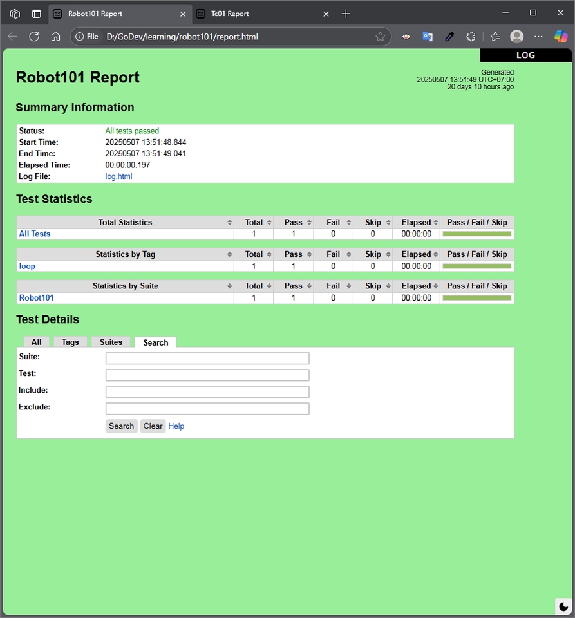
Task: Activate the color picker eyedropper extension
Action: point(449,37)
